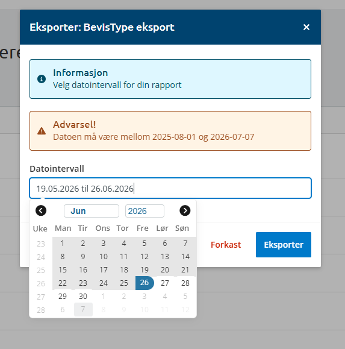Pick 15 June in the calendar
345x349 pixels.
click(x=63, y=270)
